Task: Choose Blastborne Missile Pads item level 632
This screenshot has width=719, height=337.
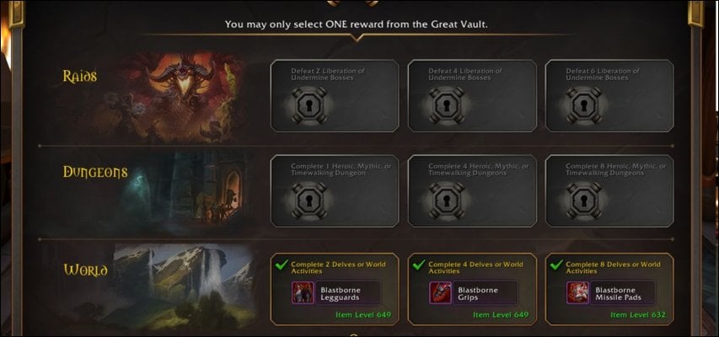Action: [638, 315]
